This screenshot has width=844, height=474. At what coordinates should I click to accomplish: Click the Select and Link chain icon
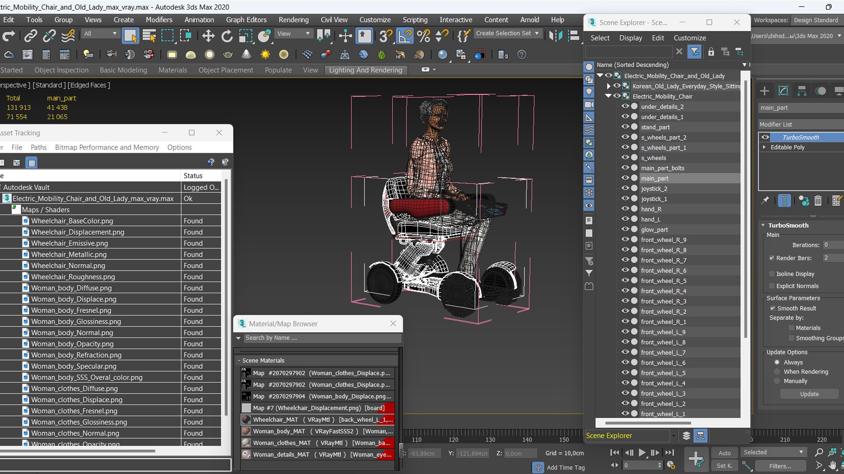click(x=30, y=36)
